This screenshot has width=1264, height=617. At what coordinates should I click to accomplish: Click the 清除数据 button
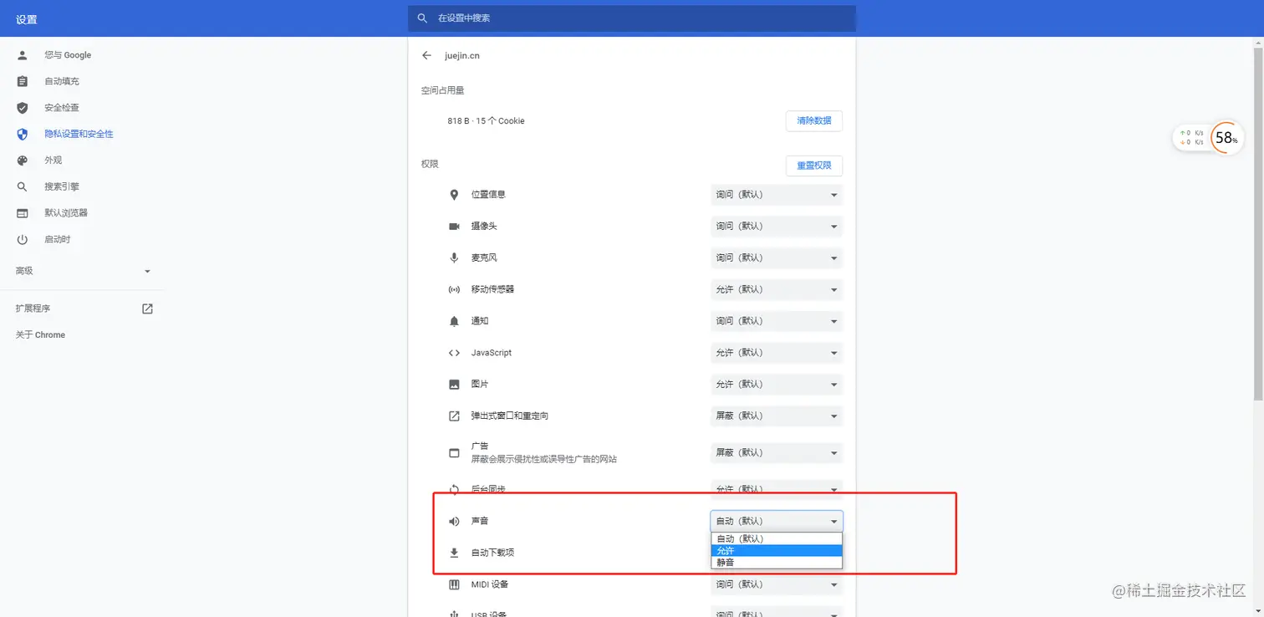coord(813,120)
